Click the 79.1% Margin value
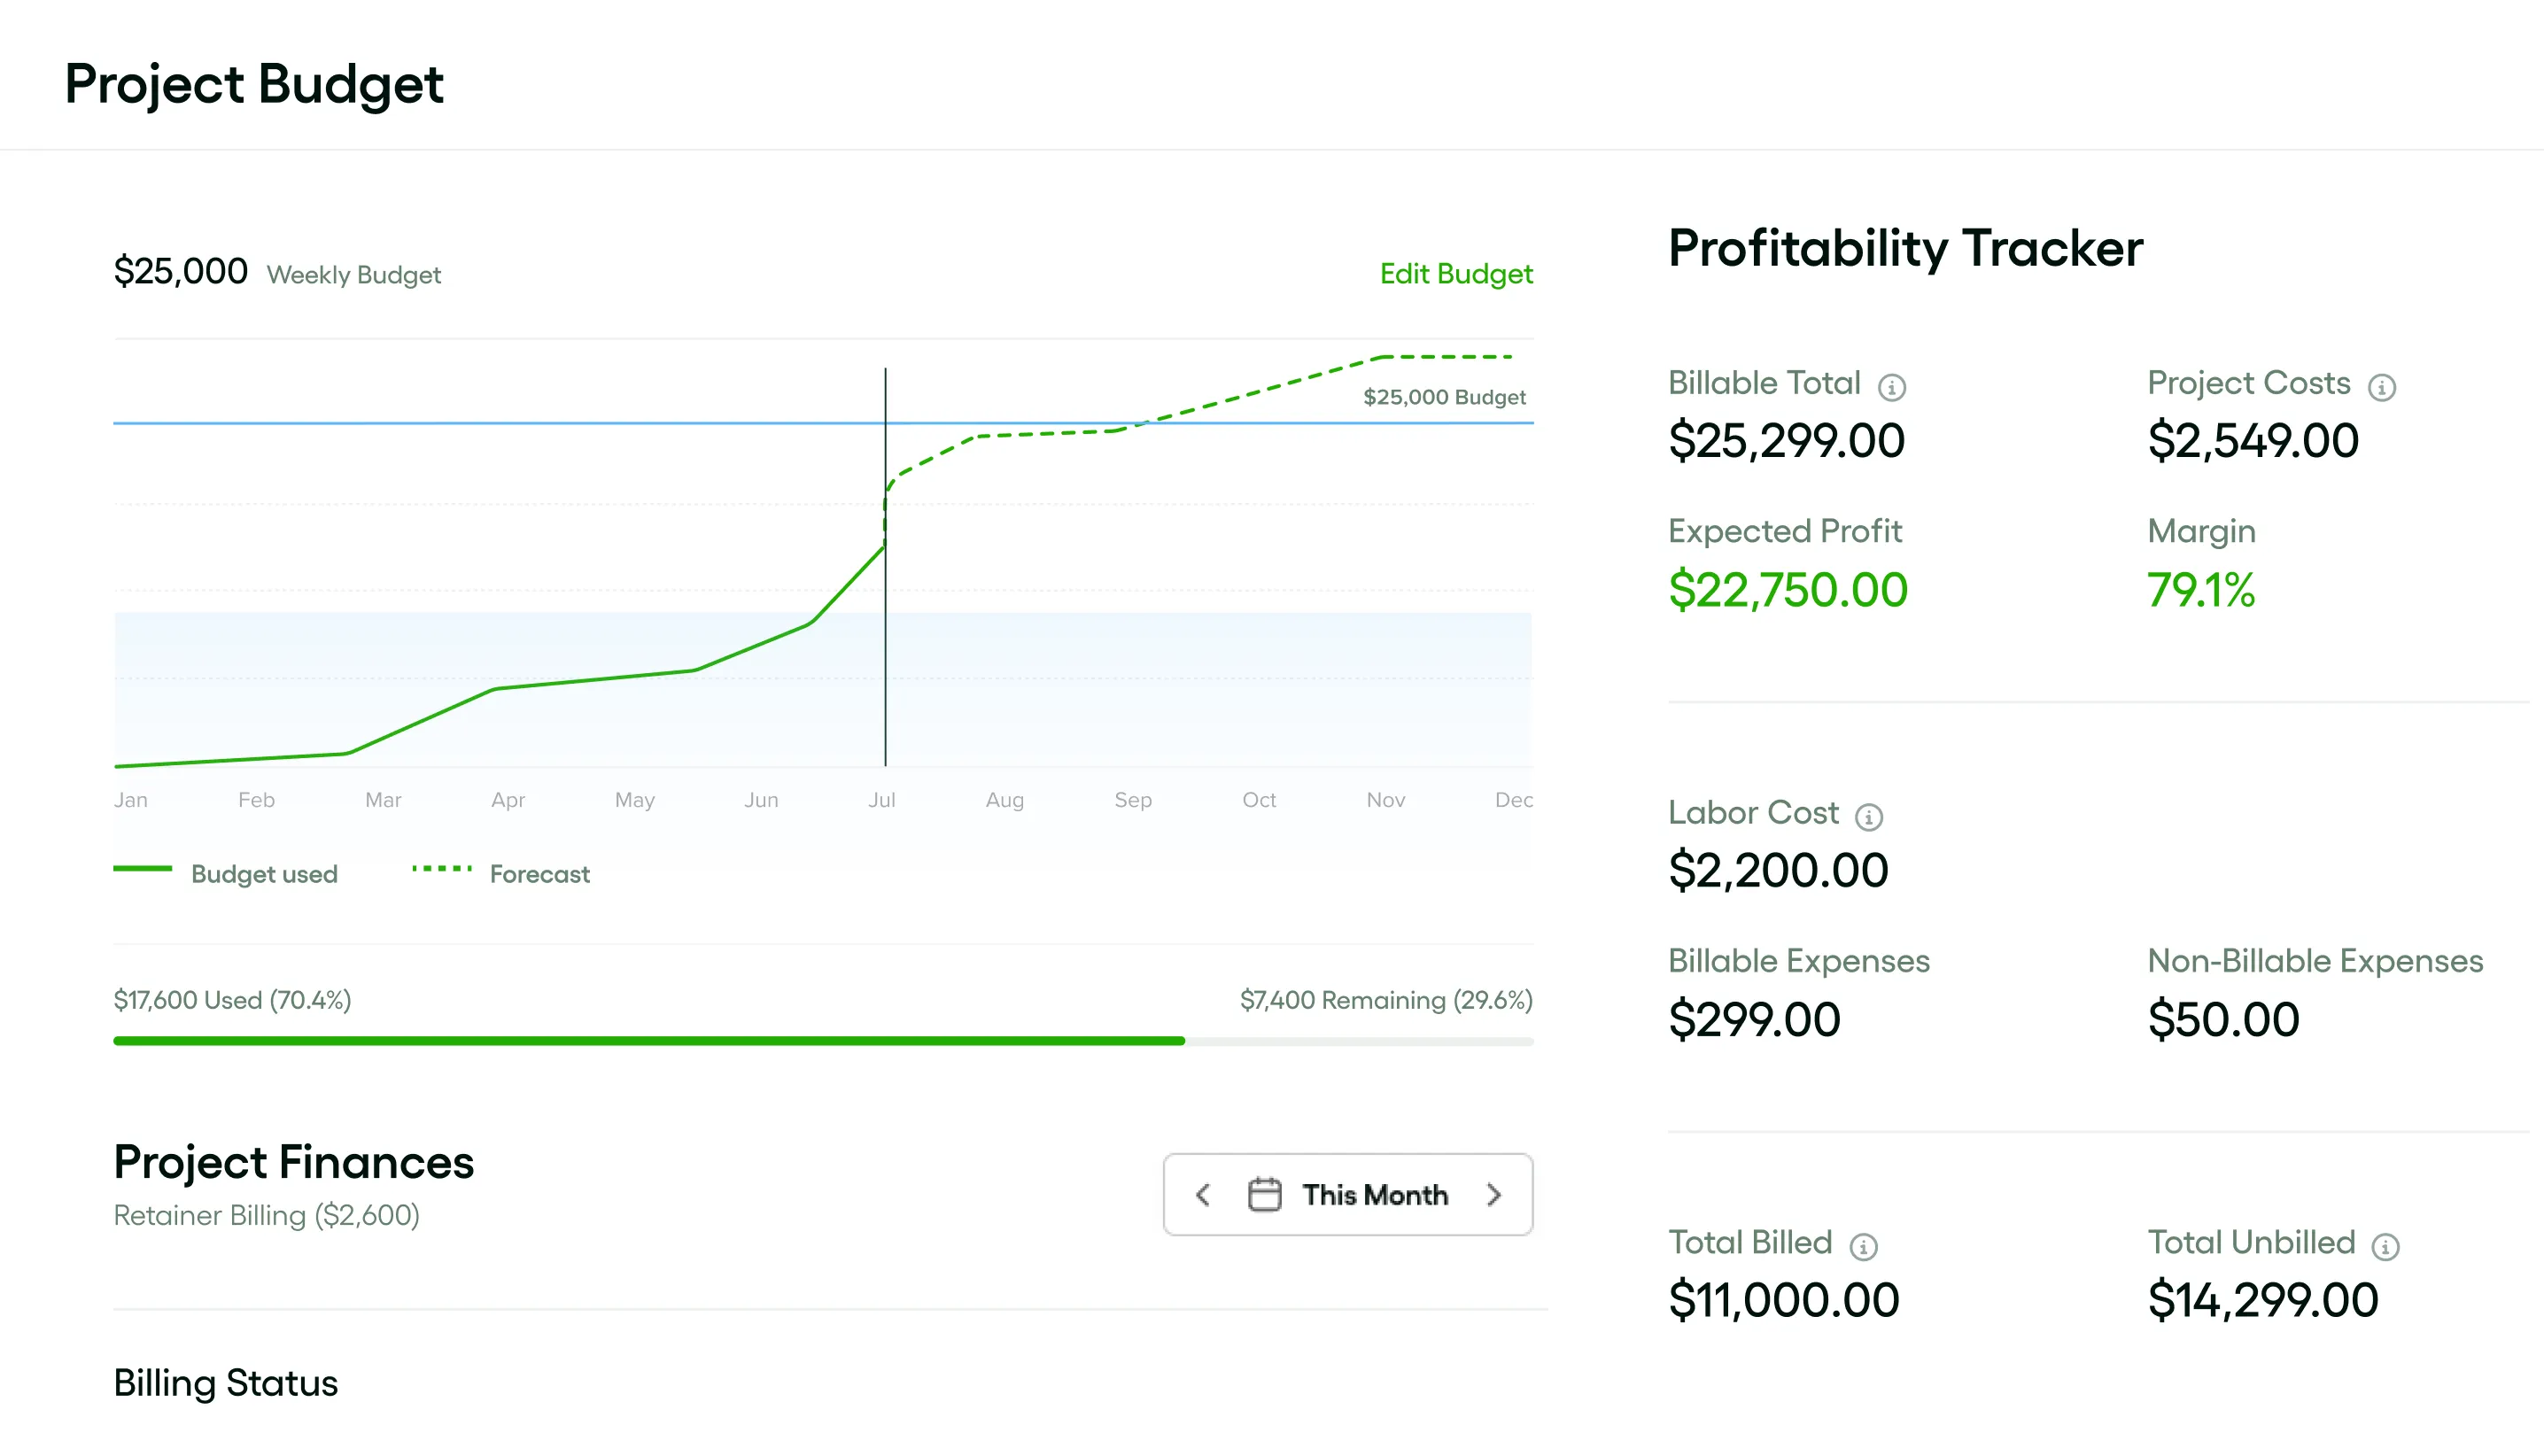The width and height of the screenshot is (2544, 1456). click(x=2200, y=590)
